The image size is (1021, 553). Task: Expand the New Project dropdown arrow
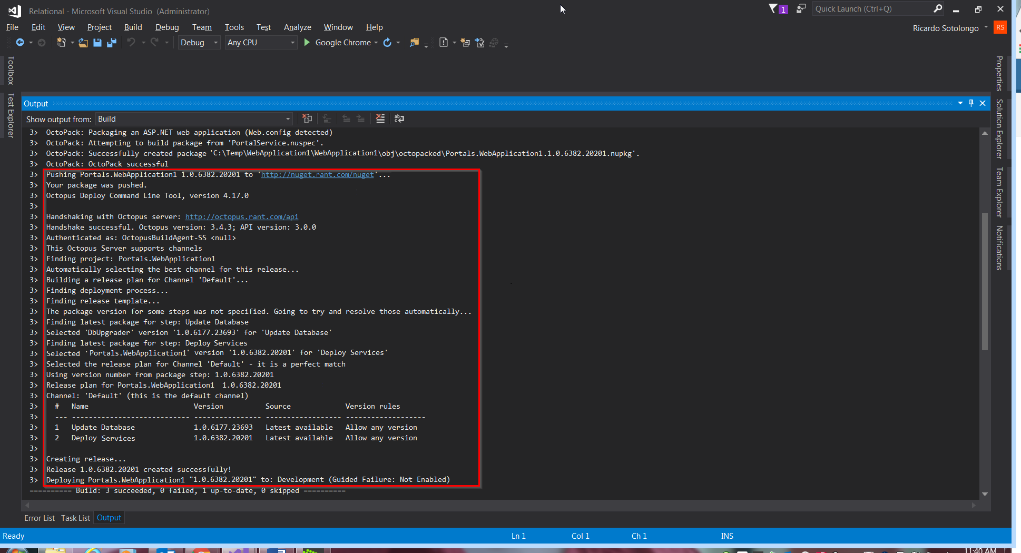pyautogui.click(x=72, y=43)
